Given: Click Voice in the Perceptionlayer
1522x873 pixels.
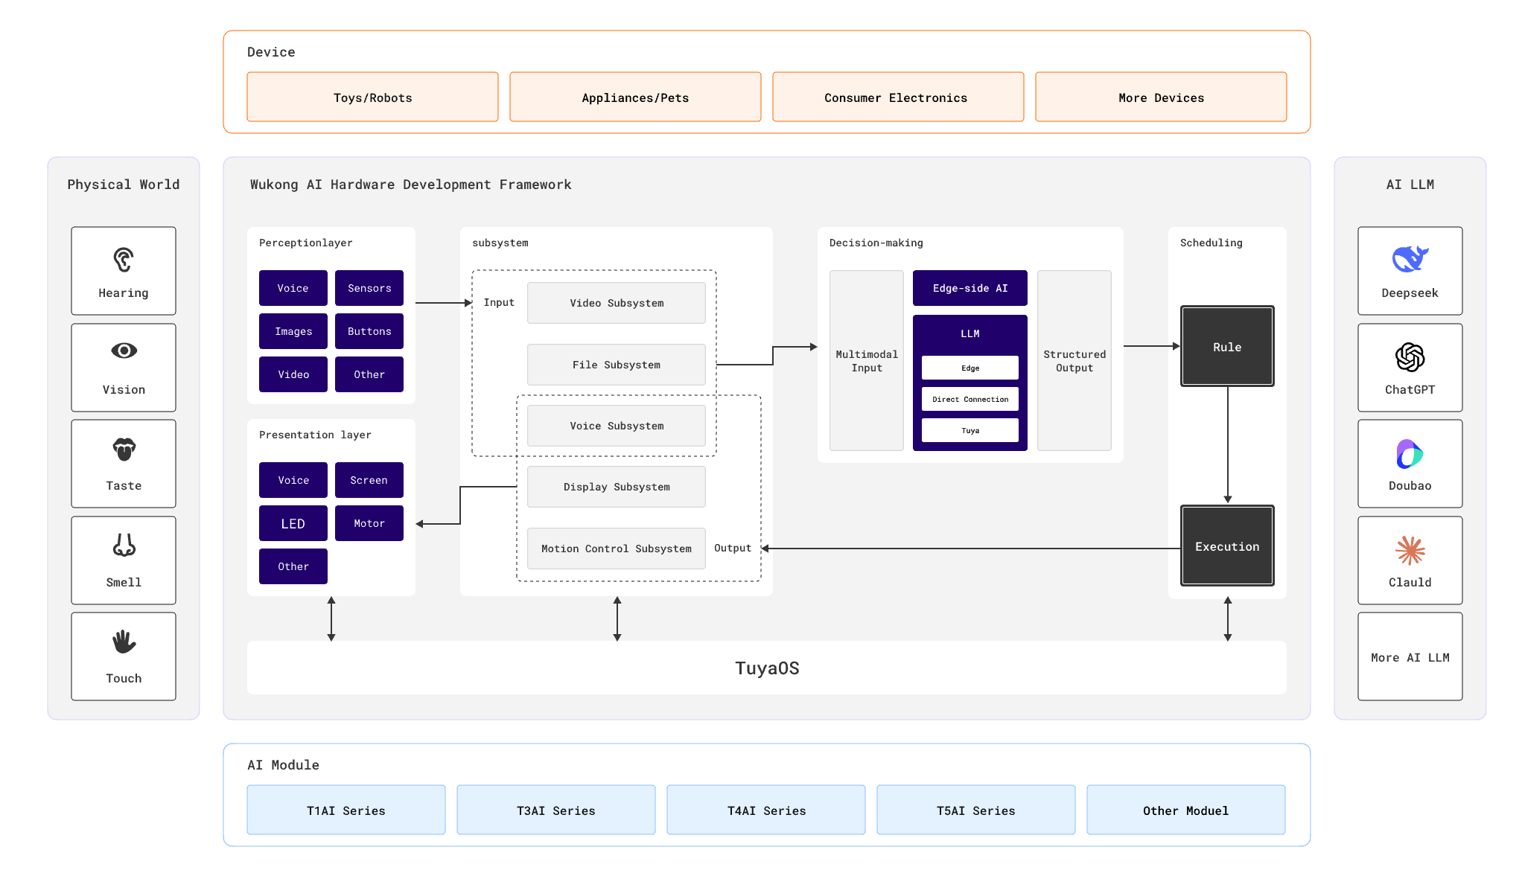Looking at the screenshot, I should 293,288.
